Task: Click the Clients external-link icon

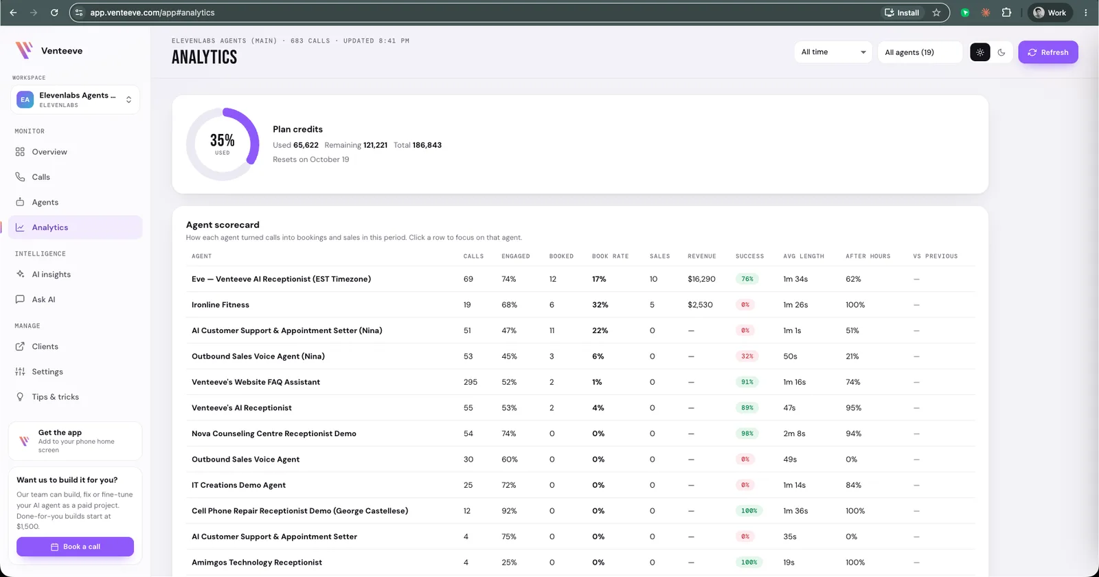Action: pyautogui.click(x=20, y=346)
